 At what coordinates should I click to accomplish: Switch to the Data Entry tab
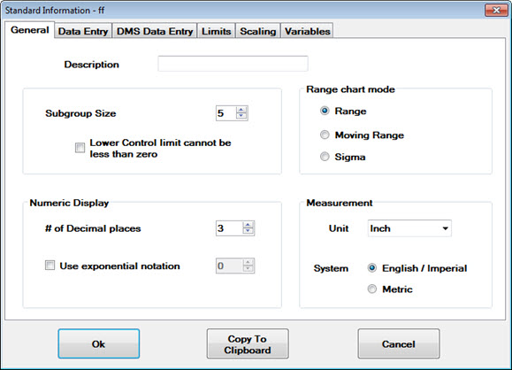click(83, 31)
